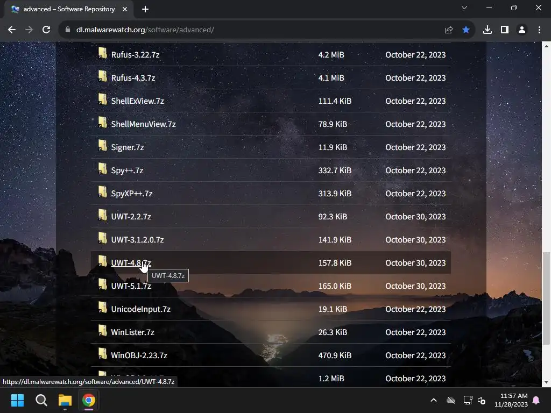This screenshot has height=413, width=551.
Task: Reload the current page
Action: [x=46, y=30]
